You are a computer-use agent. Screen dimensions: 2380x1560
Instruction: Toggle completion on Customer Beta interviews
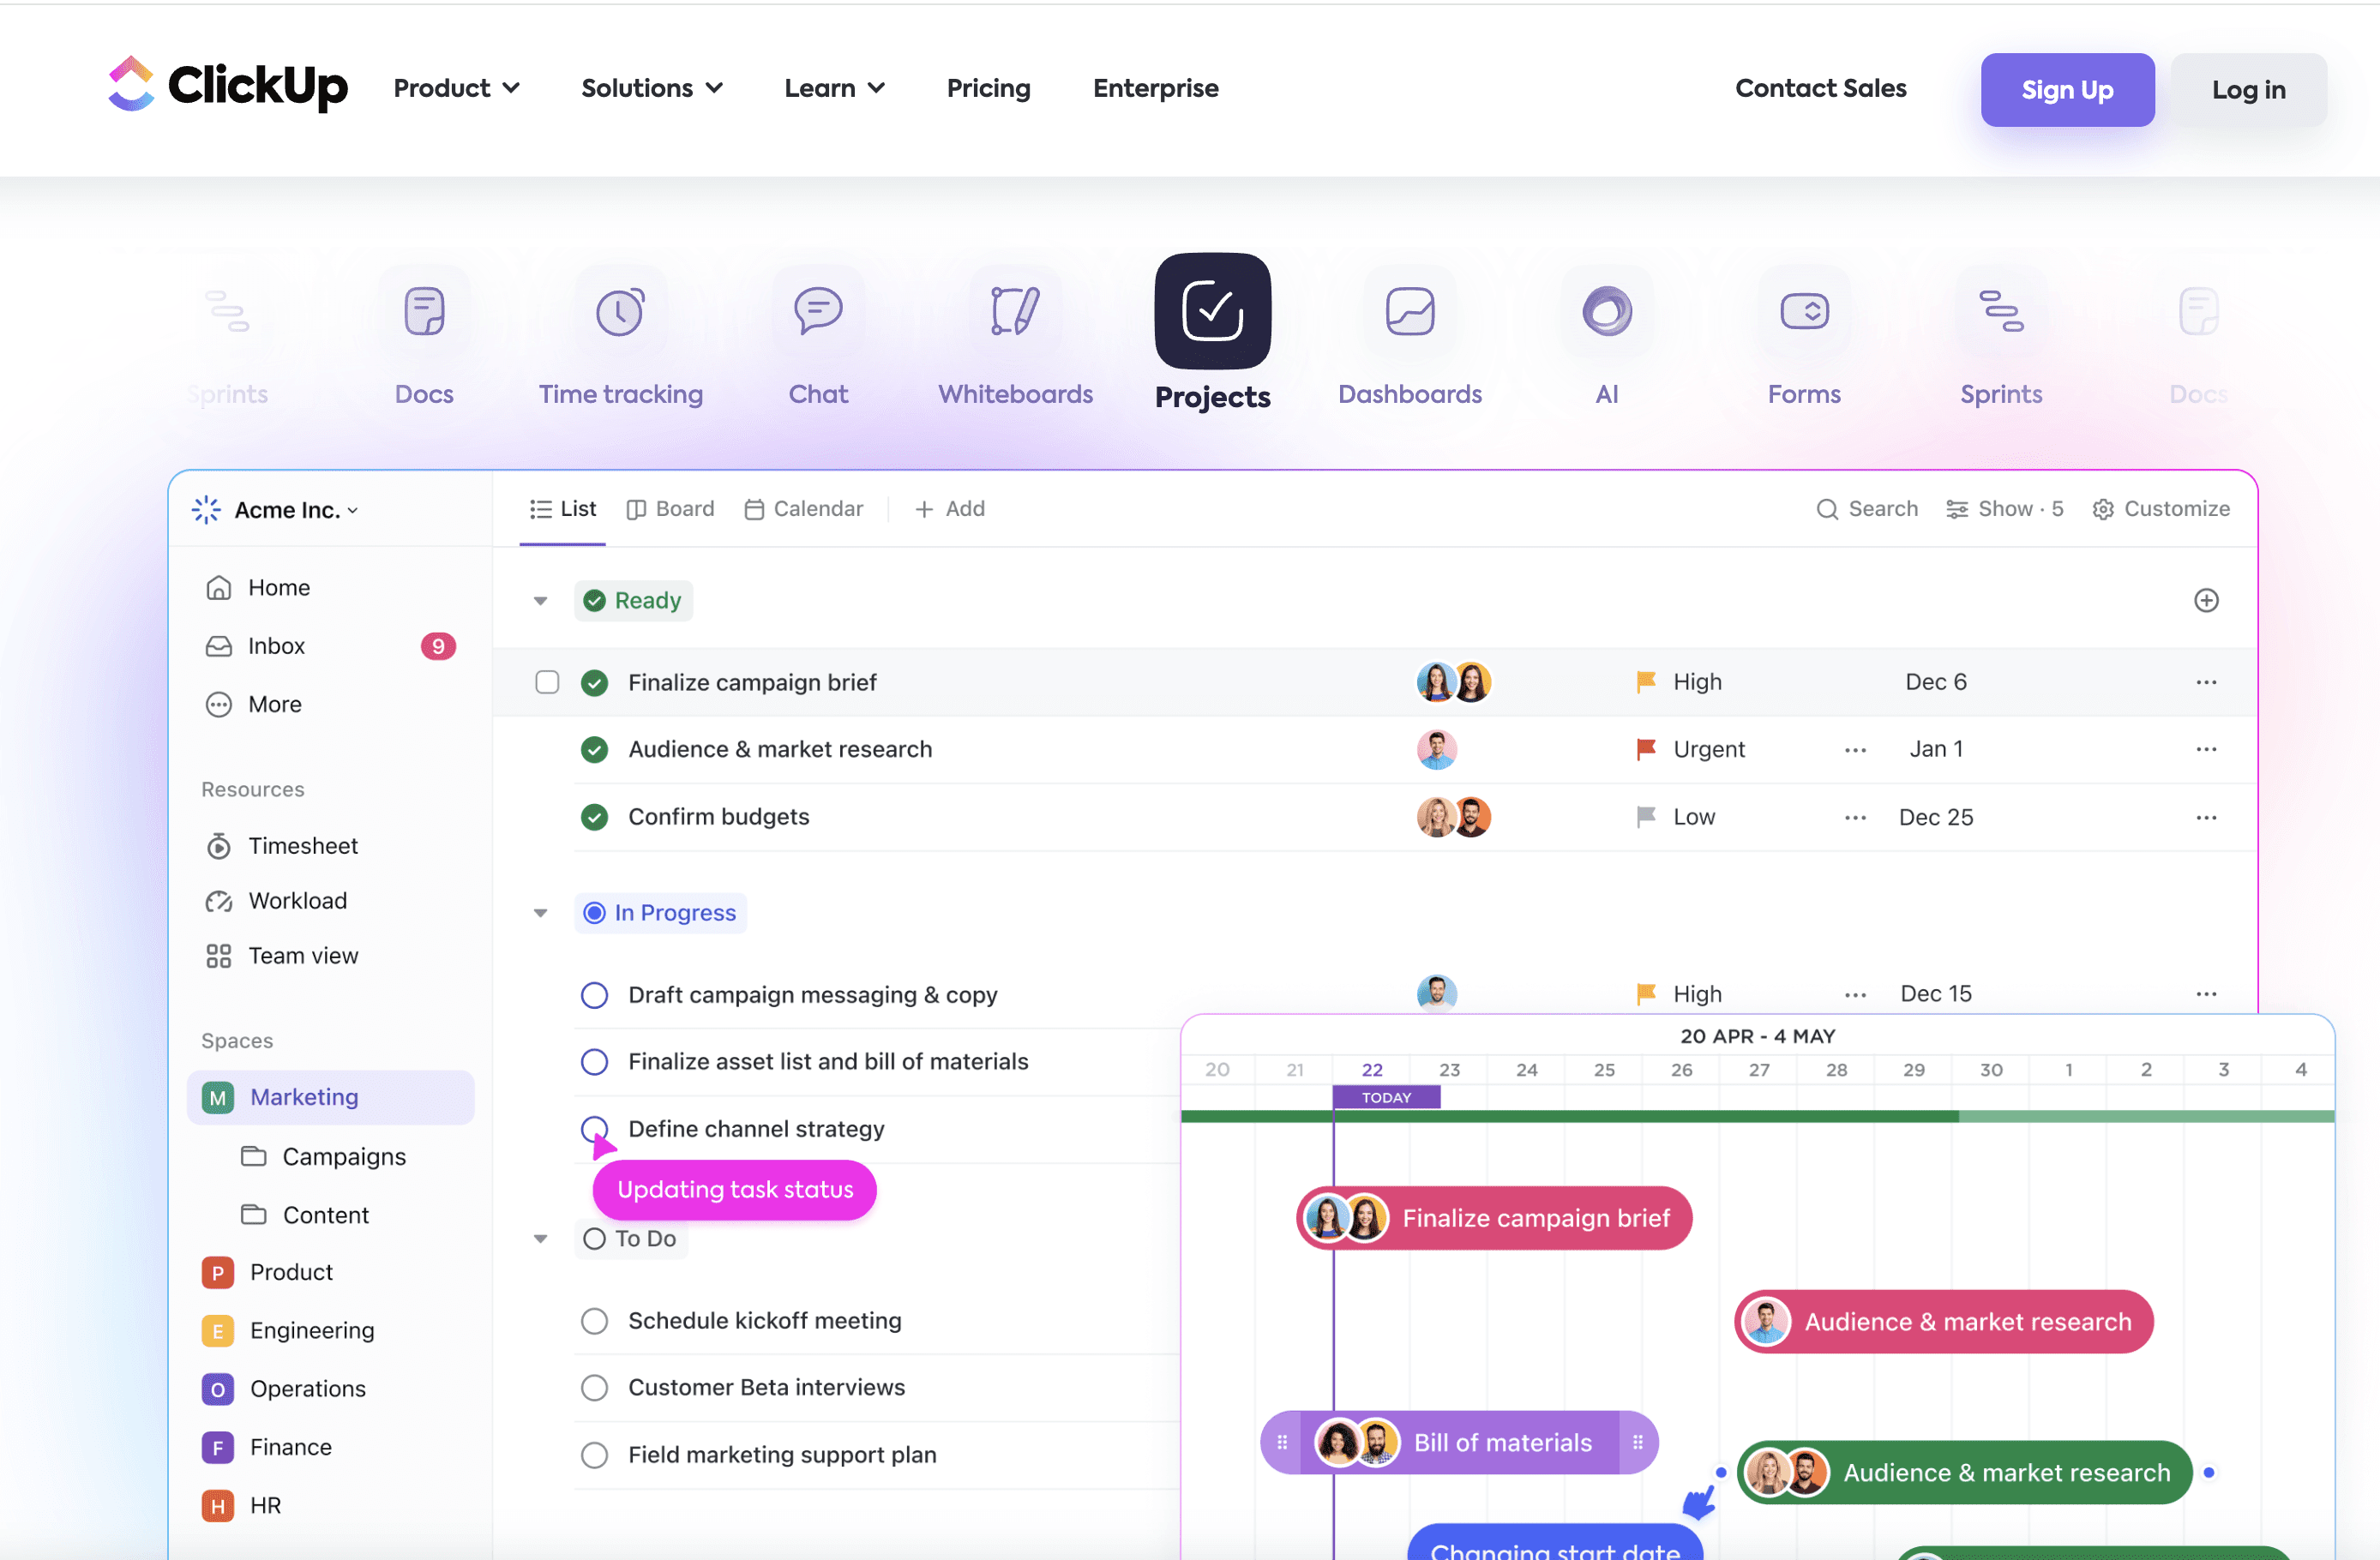tap(595, 1387)
